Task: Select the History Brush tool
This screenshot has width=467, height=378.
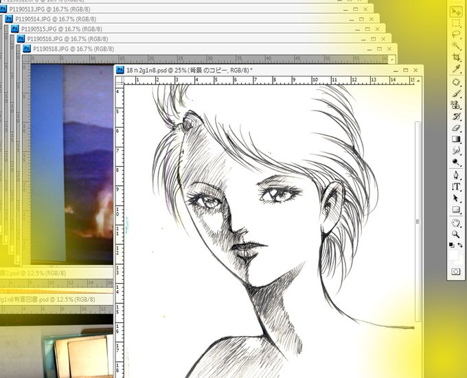Action: (x=456, y=117)
